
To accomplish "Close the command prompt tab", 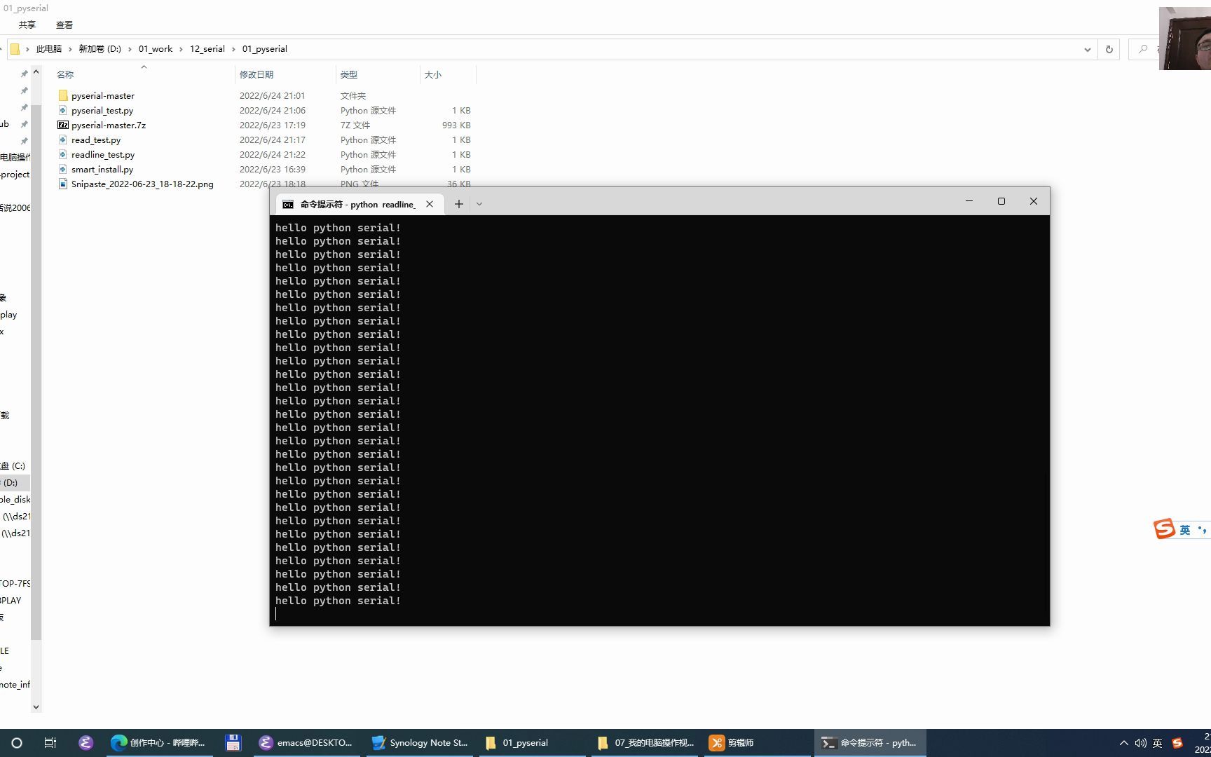I will 430,204.
